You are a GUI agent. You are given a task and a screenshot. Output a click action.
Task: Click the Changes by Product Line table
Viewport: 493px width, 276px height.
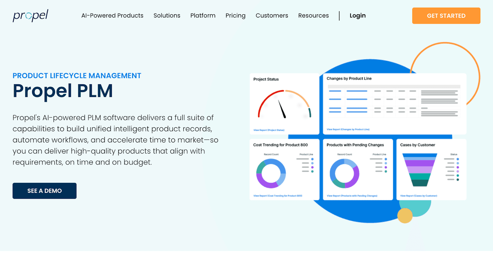[x=394, y=101]
